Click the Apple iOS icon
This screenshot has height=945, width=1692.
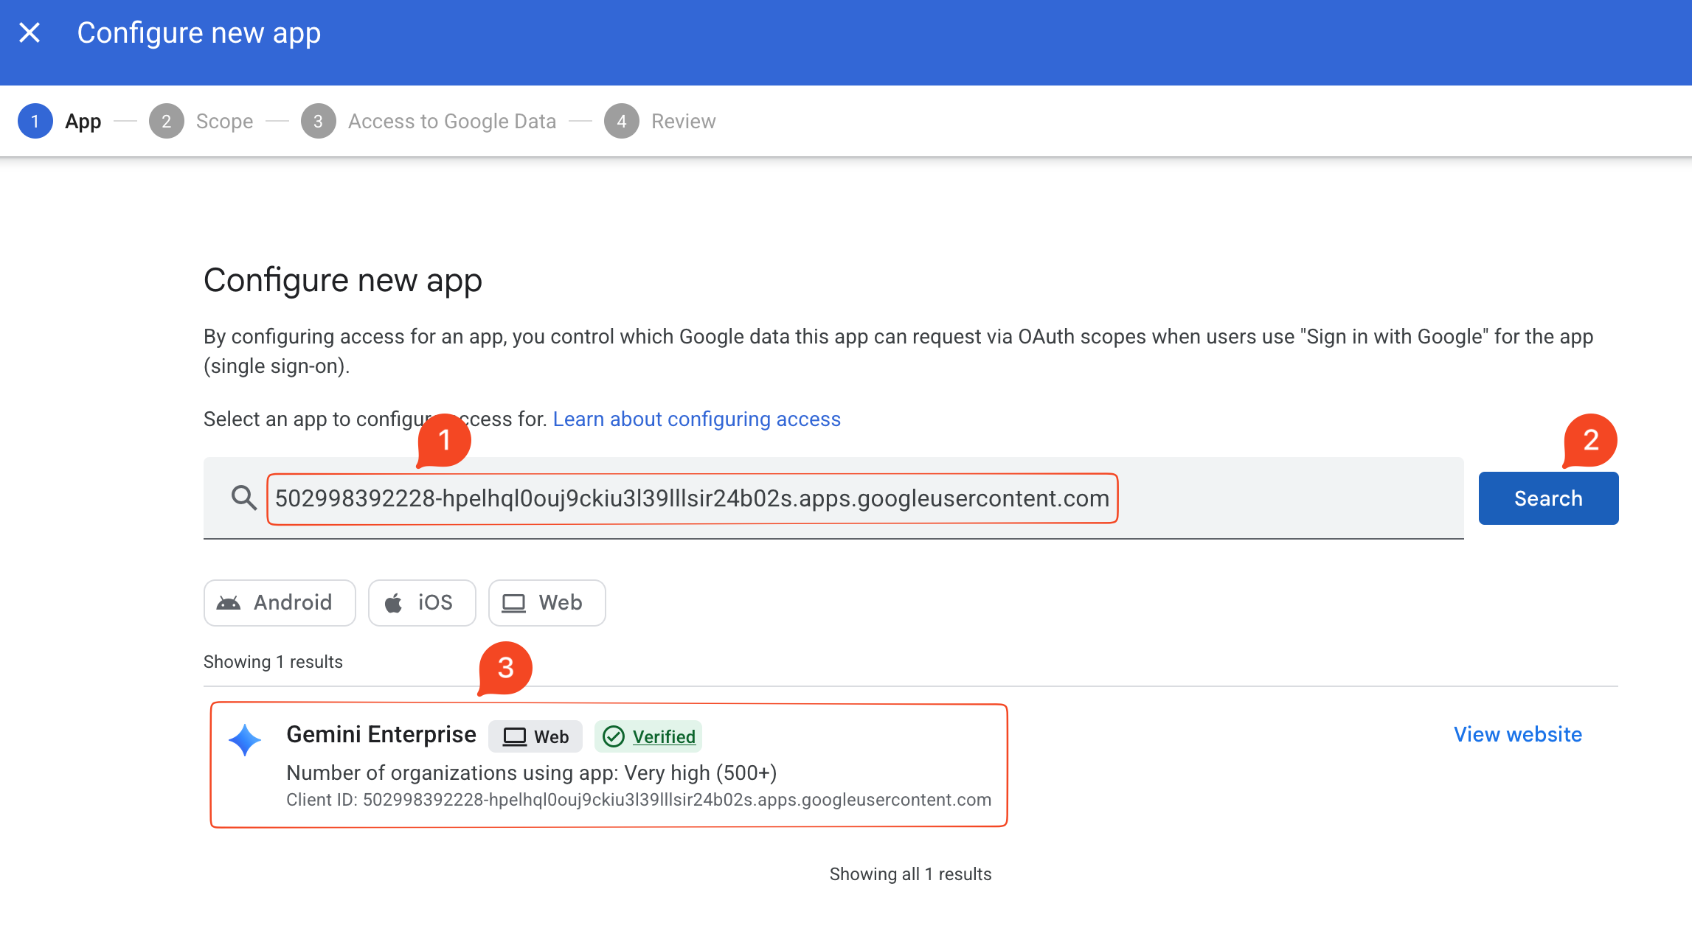pyautogui.click(x=394, y=603)
